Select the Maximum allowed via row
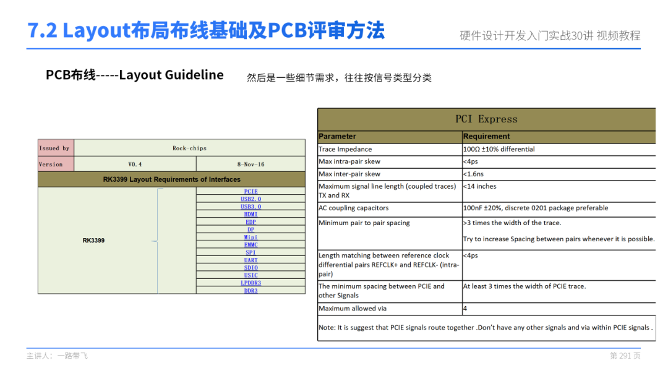Screen dimensions: 668x376 pos(486,309)
